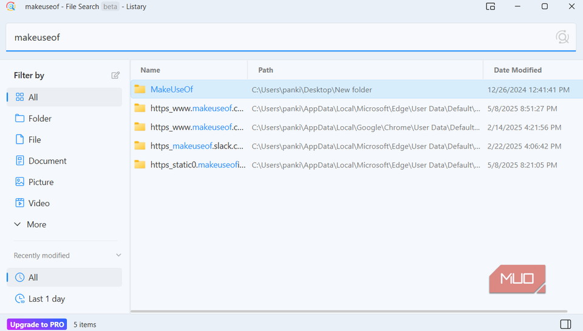Image resolution: width=583 pixels, height=331 pixels.
Task: Click folder icon of https_static0.makeuseofi row
Action: (x=140, y=164)
